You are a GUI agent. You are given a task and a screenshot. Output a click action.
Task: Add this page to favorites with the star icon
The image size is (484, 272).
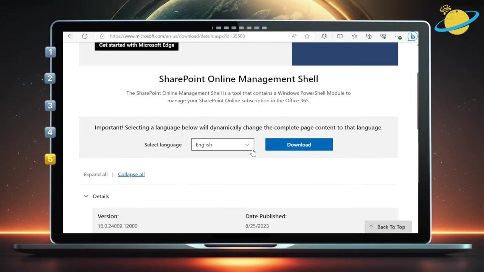[x=307, y=36]
